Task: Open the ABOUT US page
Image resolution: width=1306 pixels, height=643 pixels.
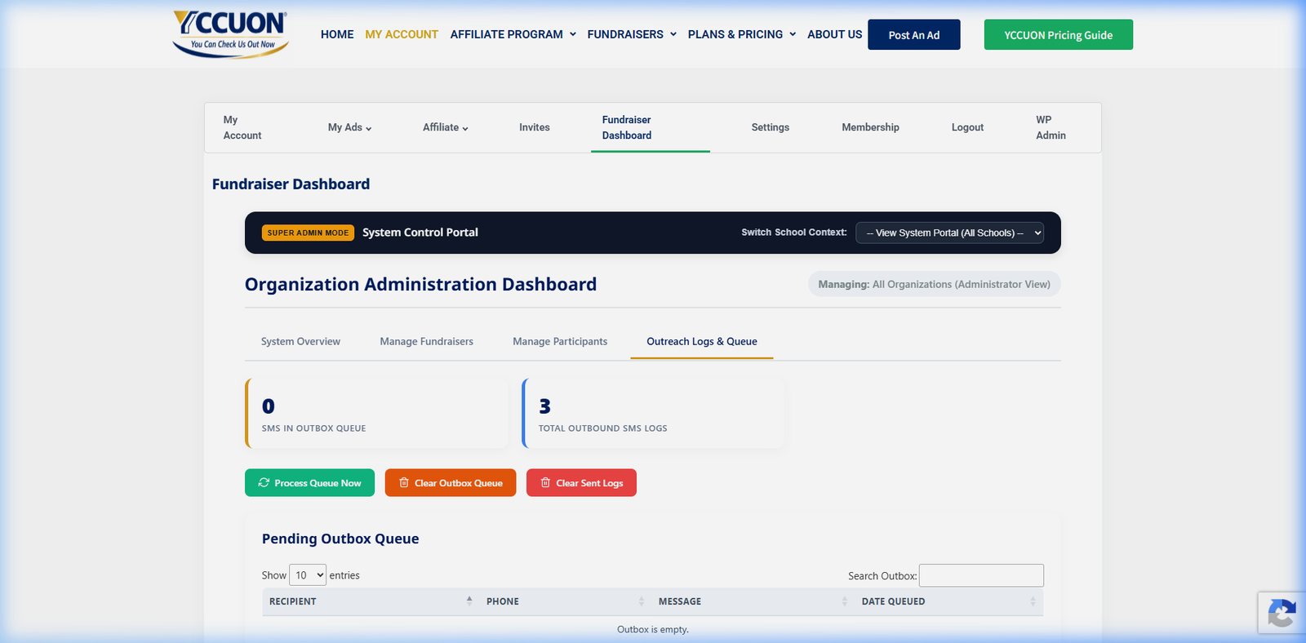Action: click(834, 34)
